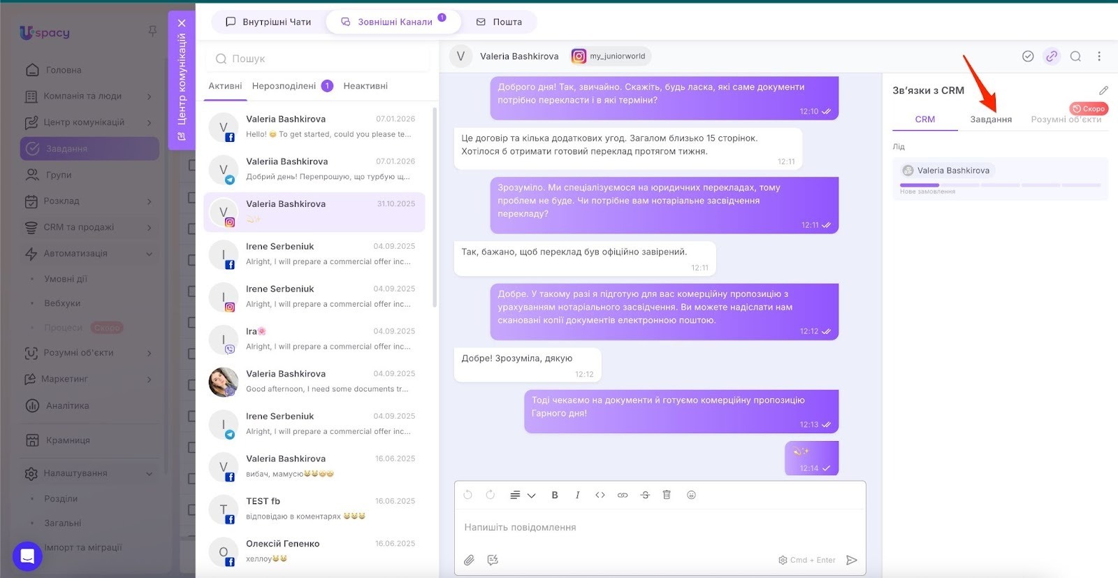Open the Пошта tab

click(x=499, y=22)
